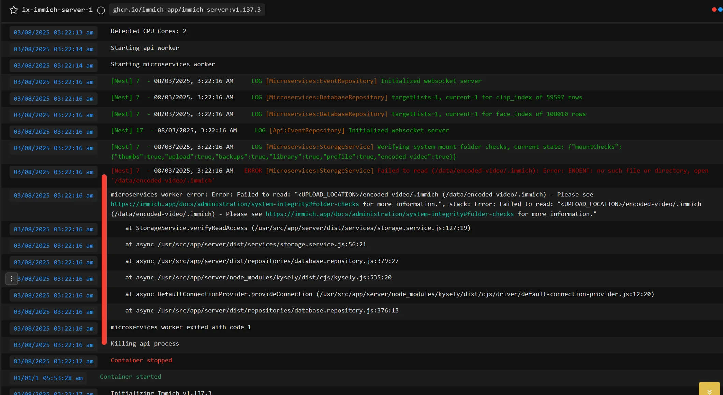Click the ix-immich-server-1 container title

point(57,10)
